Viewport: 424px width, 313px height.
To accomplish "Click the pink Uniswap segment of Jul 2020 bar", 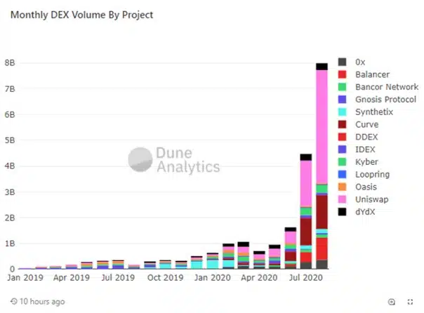I will tap(306, 184).
